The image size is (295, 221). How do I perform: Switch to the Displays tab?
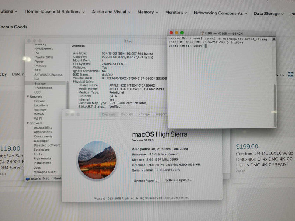coord(127,114)
